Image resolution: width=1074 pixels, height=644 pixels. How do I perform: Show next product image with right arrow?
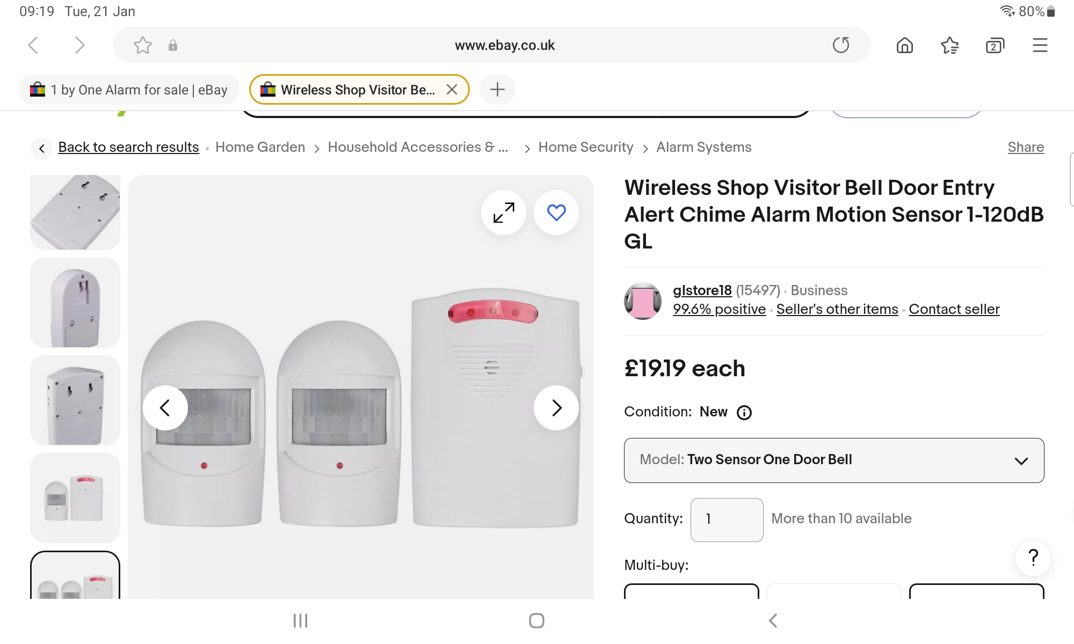(556, 408)
